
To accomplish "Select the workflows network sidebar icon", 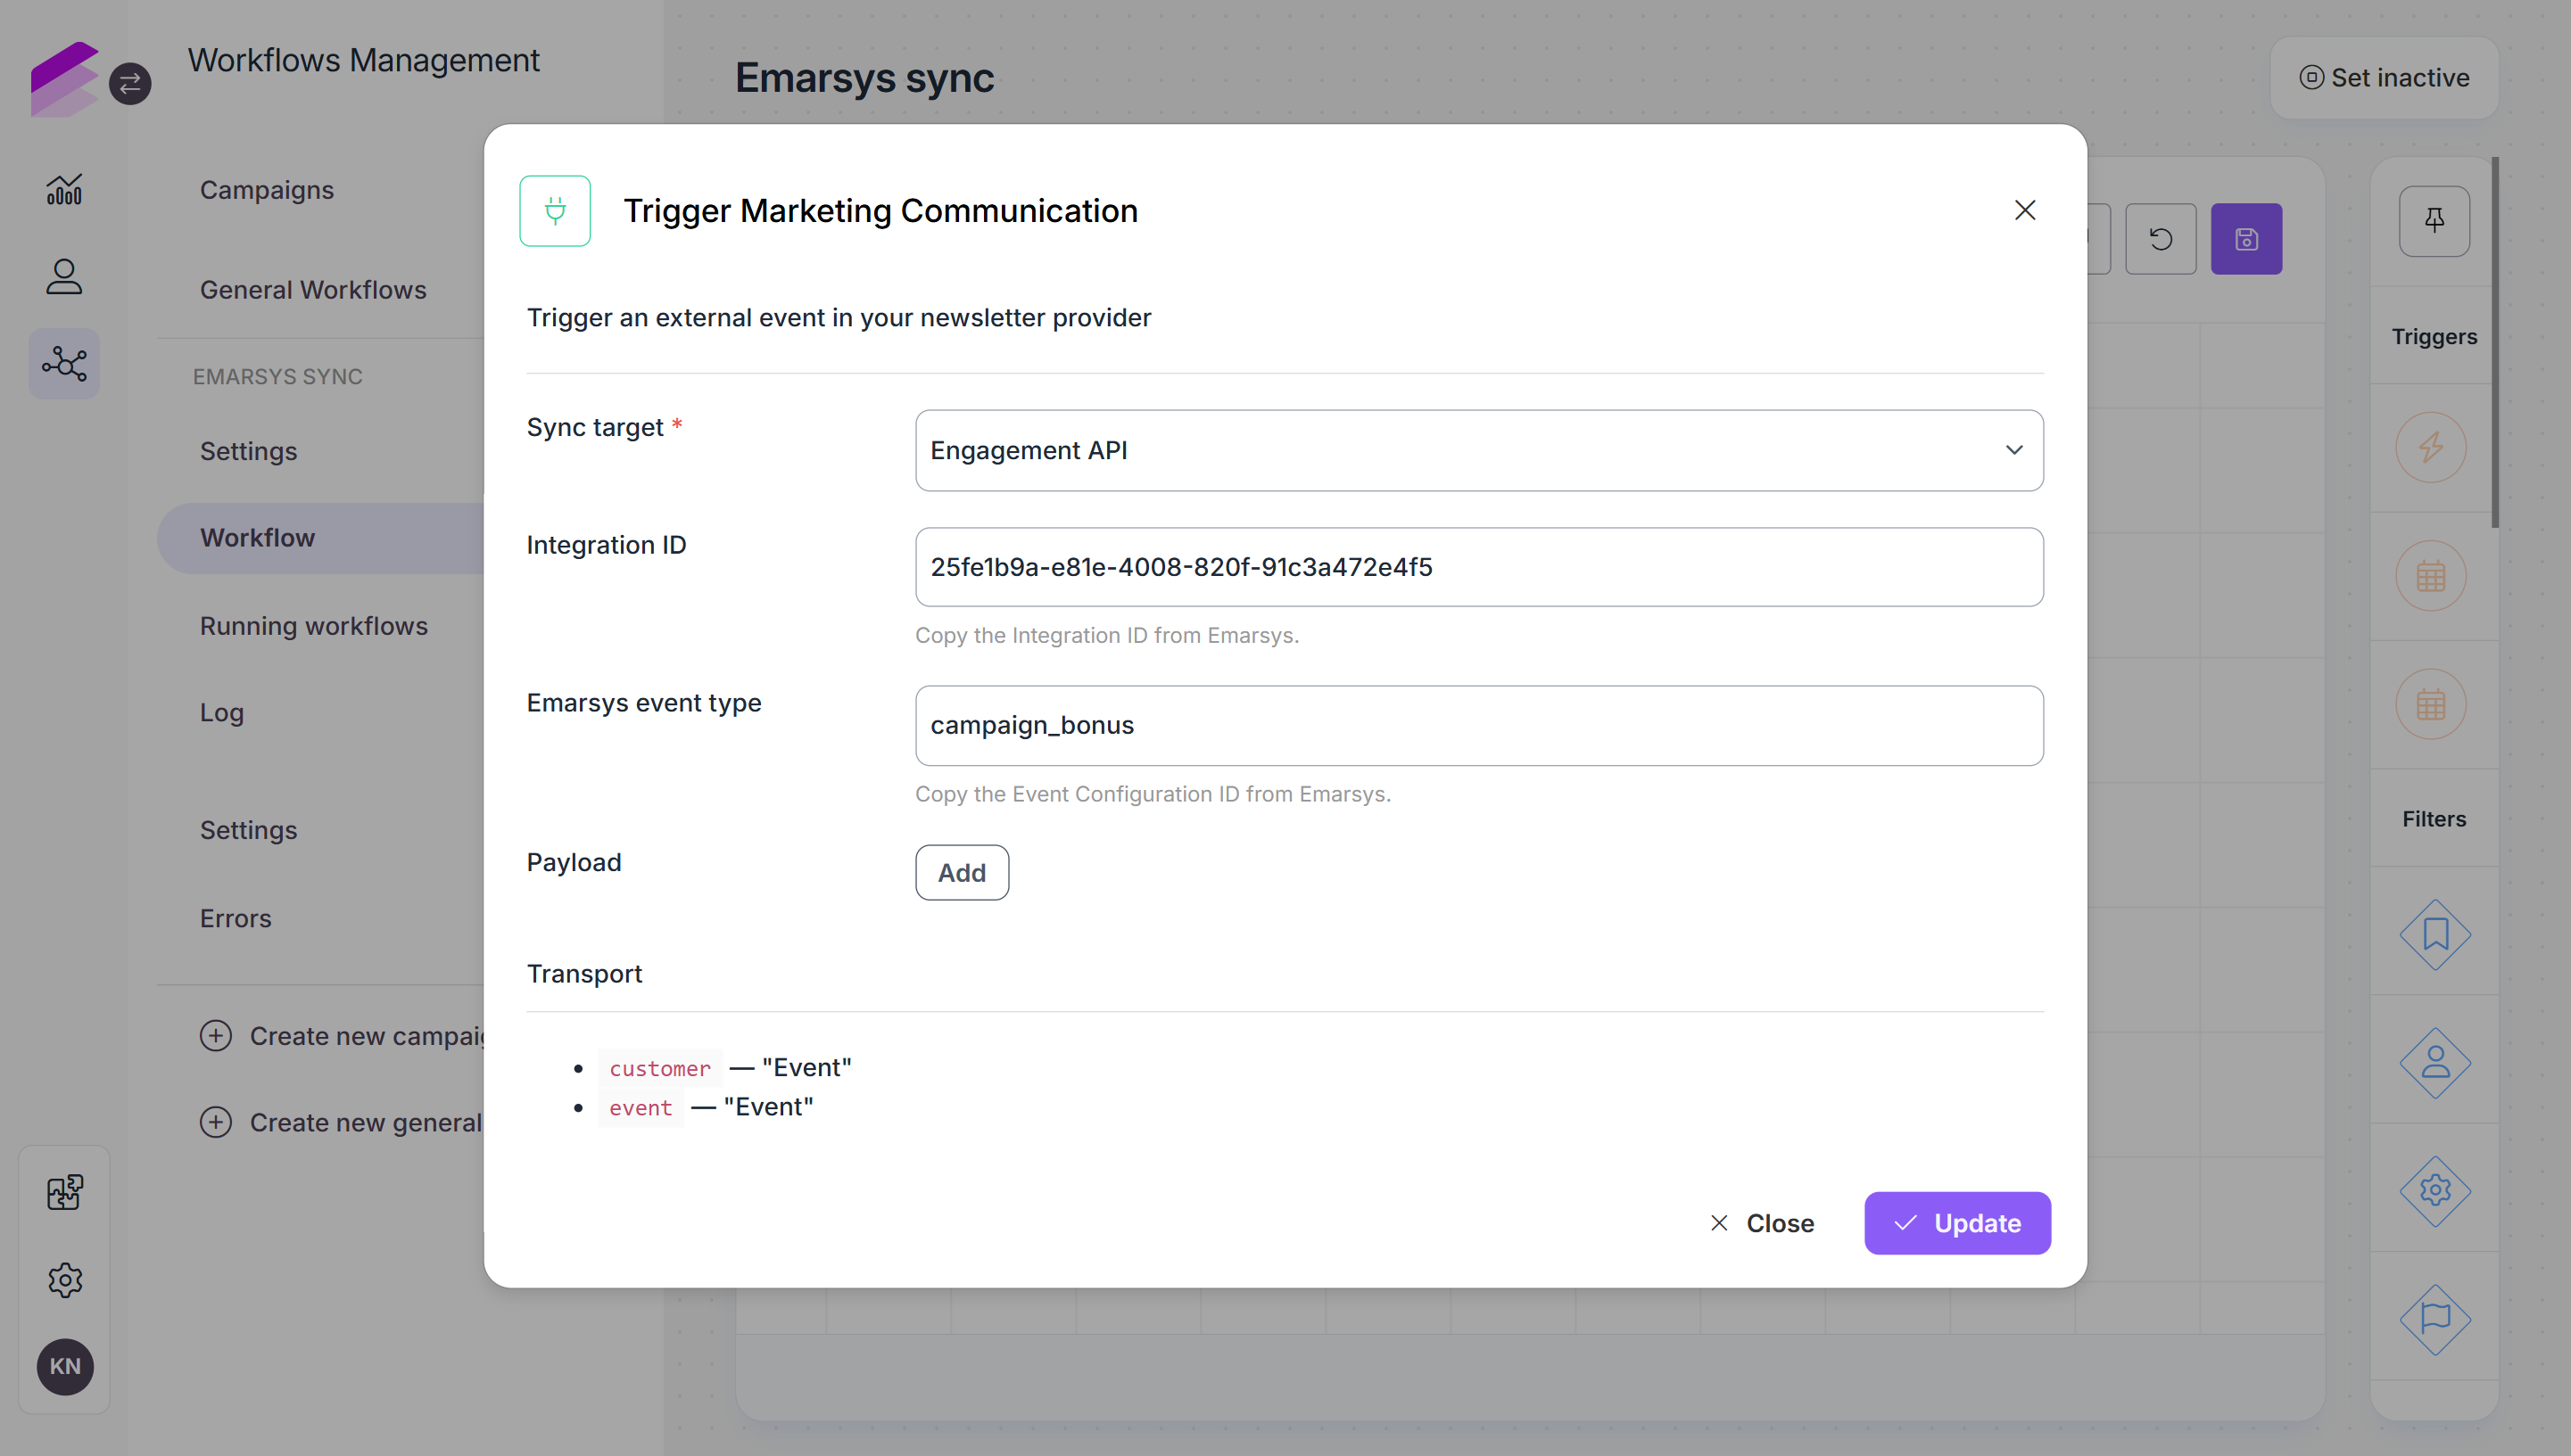I will 64,363.
